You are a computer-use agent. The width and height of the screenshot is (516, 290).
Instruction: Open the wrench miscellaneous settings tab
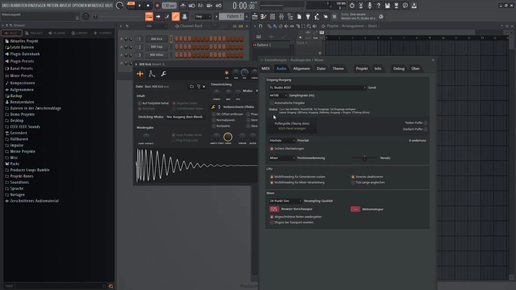click(163, 74)
